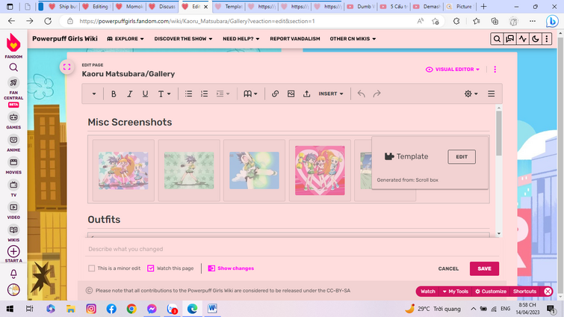Click REPORT VANDALISM nav link

coord(295,39)
